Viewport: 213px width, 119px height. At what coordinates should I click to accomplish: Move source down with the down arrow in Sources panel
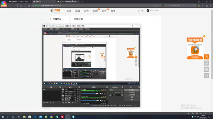pyautogui.click(x=75, y=103)
